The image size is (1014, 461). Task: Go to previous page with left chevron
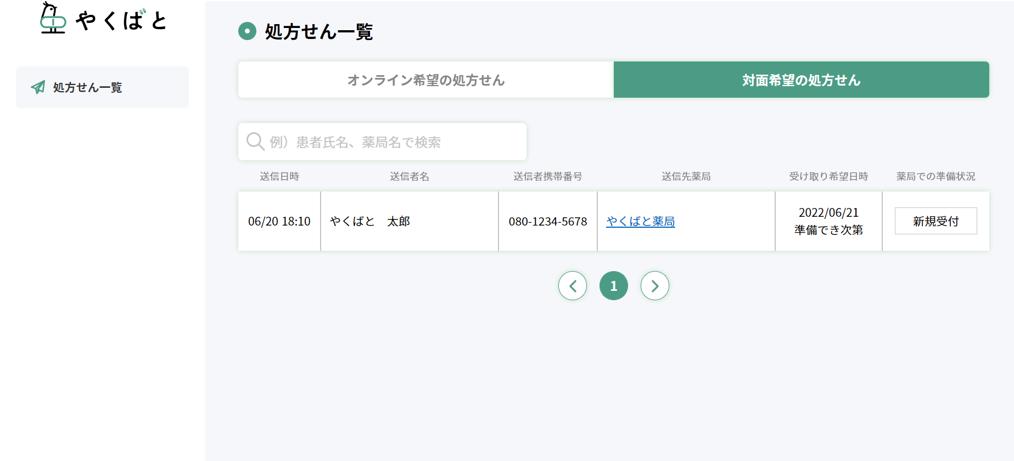(x=573, y=286)
